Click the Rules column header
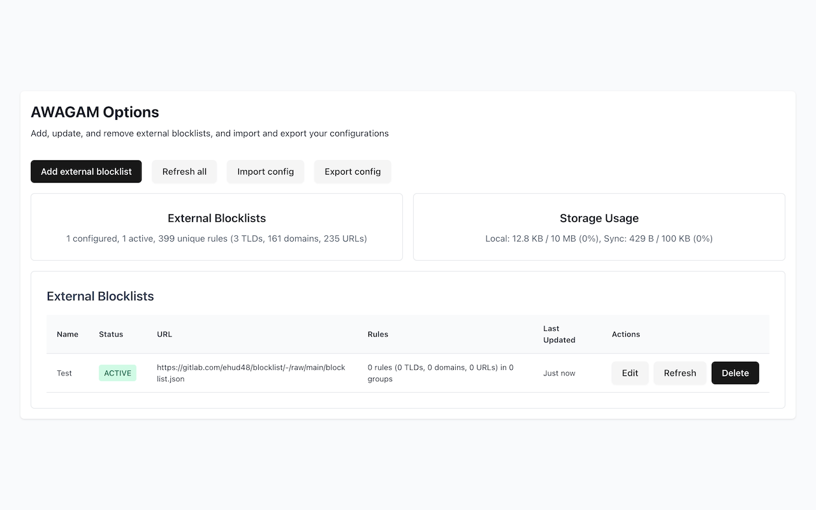 point(378,334)
